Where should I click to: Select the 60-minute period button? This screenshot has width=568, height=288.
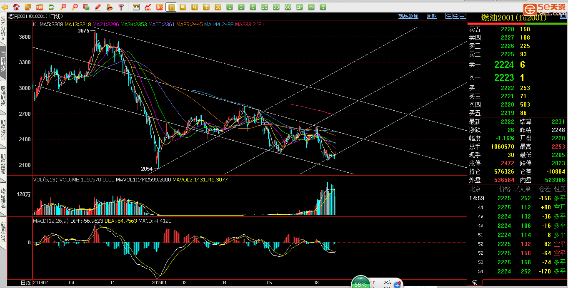click(288, 7)
